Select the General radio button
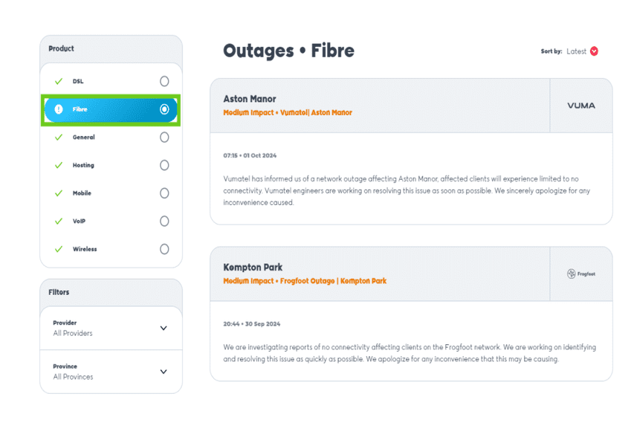Viewport: 631px width, 440px height. click(x=164, y=137)
